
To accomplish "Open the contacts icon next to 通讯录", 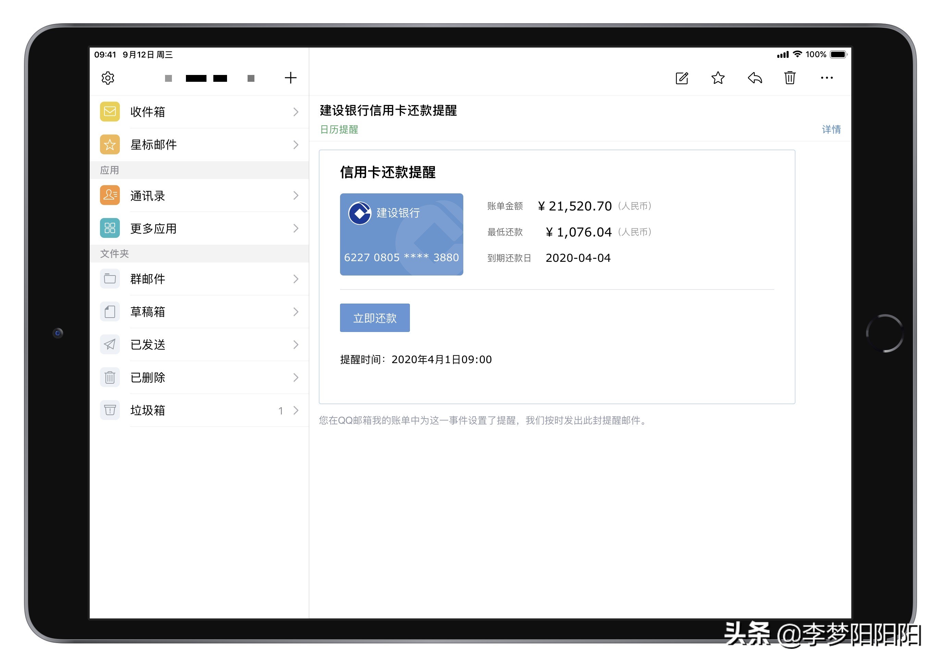I will tap(109, 196).
